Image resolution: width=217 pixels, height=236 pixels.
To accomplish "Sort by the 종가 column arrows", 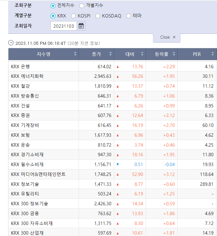I will pos(110,54).
